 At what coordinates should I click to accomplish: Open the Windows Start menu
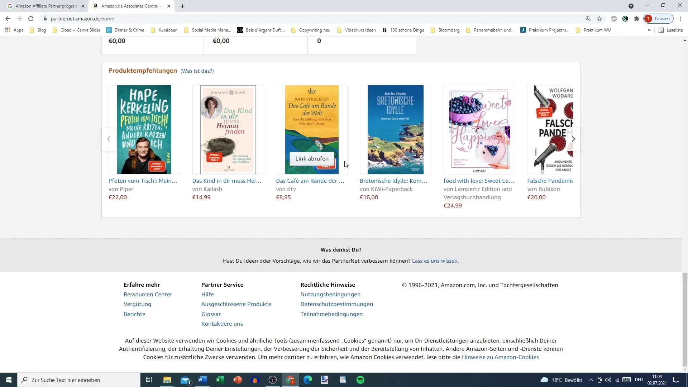click(x=9, y=380)
